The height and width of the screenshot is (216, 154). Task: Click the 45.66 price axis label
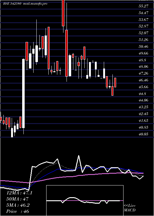coord(144,87)
